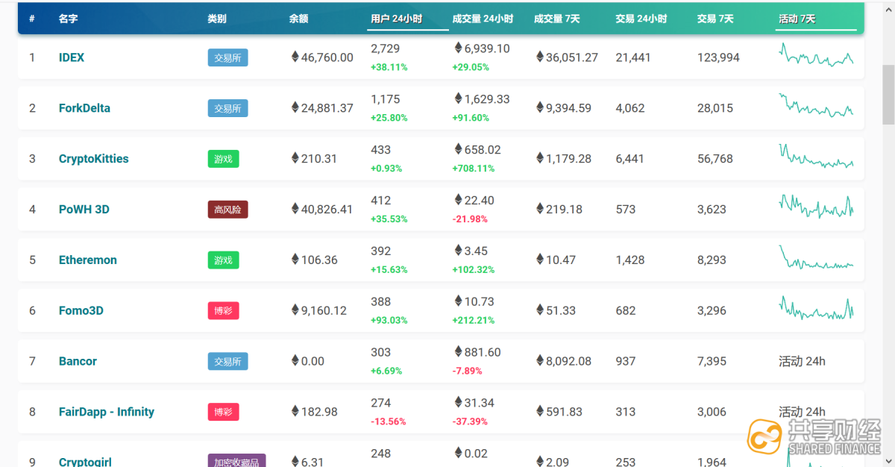The image size is (895, 467).
Task: Click Ethereum icon beside Bancor balance 0.00
Action: tap(295, 360)
